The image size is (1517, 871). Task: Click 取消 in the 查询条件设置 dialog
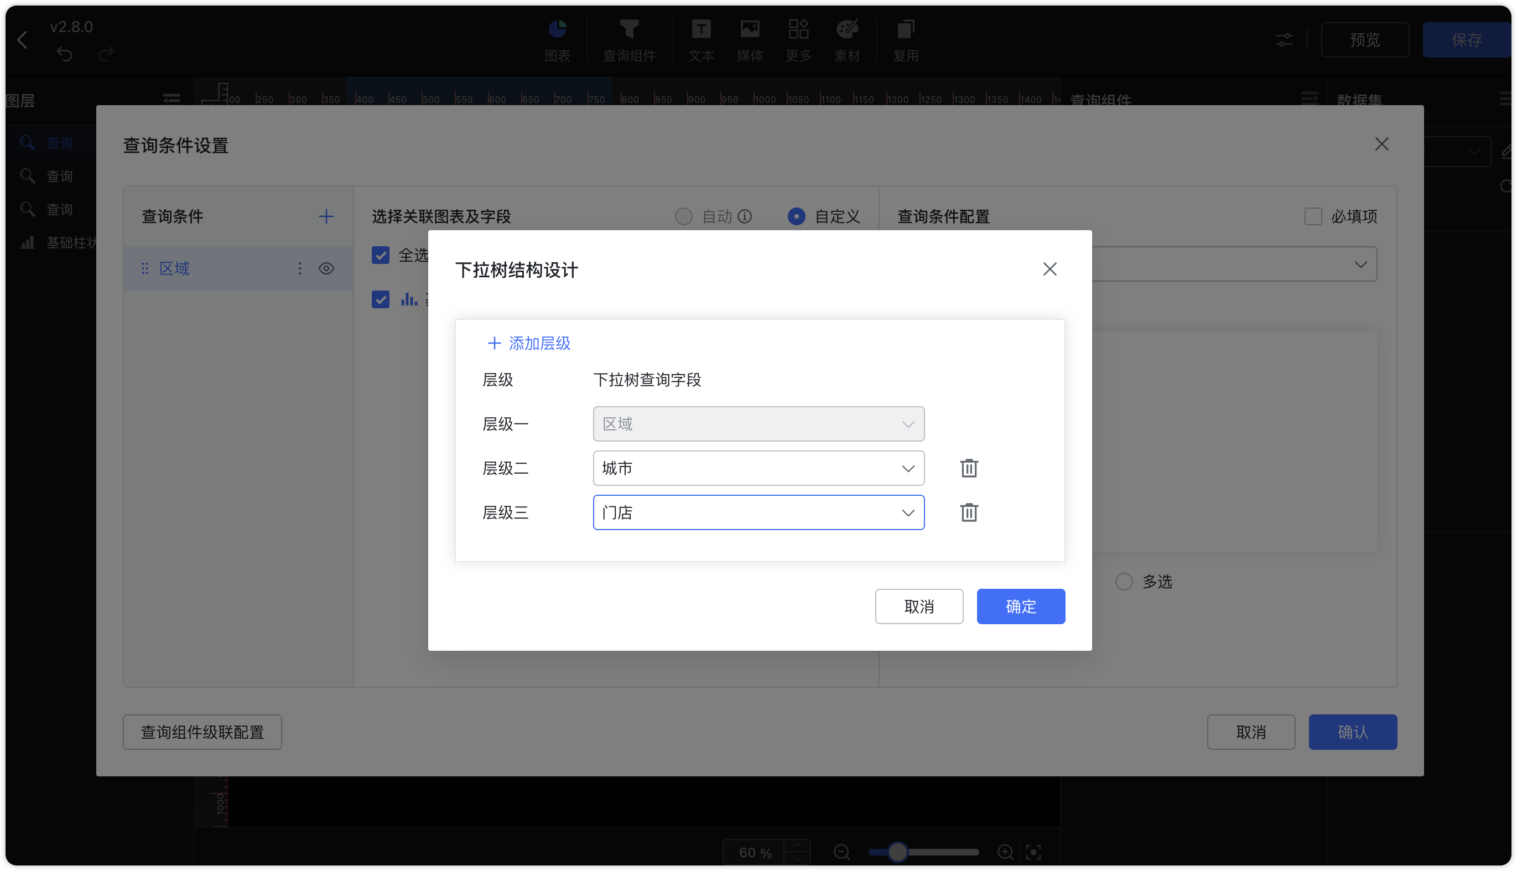(x=1251, y=732)
